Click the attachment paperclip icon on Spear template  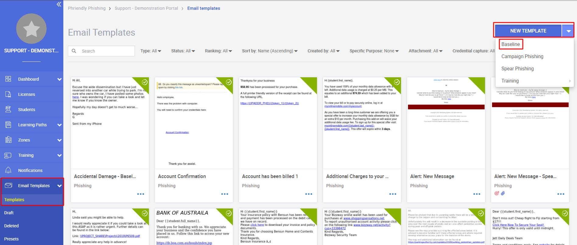coord(503,193)
